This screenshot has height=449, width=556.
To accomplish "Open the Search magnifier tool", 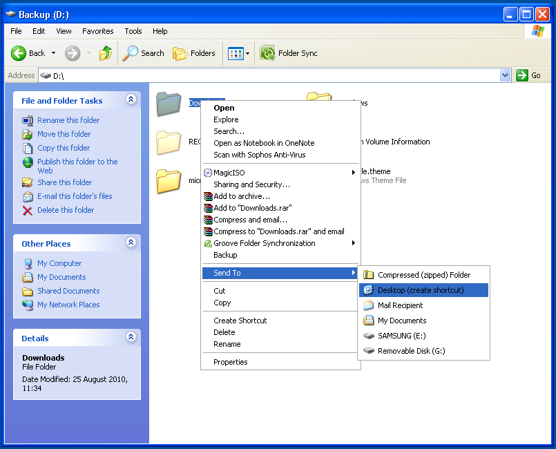I will (131, 53).
